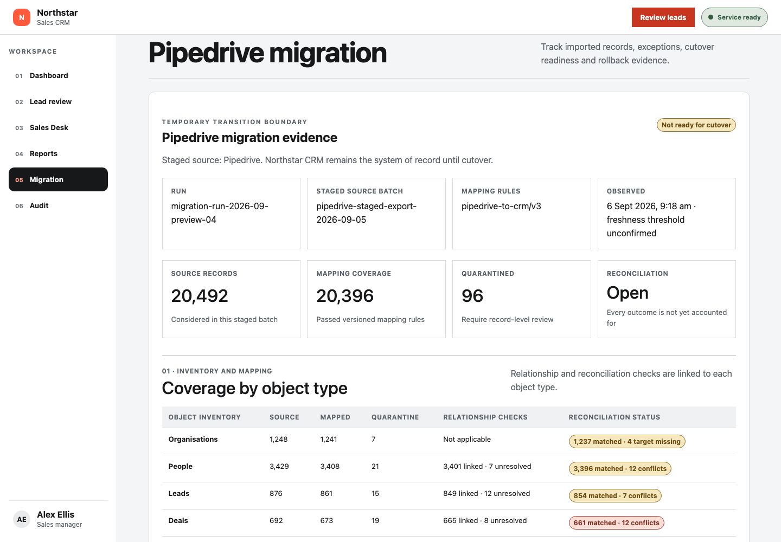Click the Coverage by object type heading
This screenshot has height=542, width=781.
pyautogui.click(x=254, y=388)
